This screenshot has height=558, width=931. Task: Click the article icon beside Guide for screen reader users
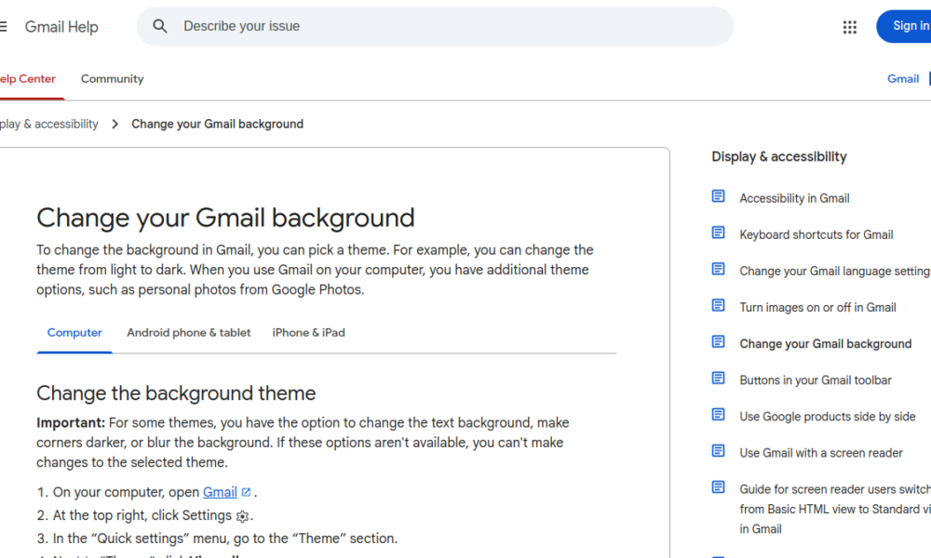(718, 487)
